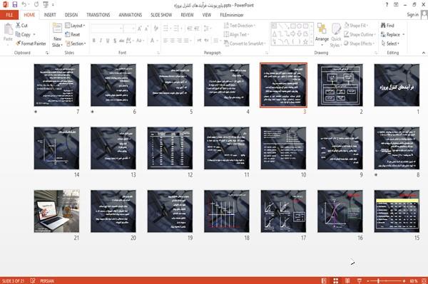Image resolution: width=428 pixels, height=284 pixels.
Task: Expand the Section dropdown
Action: click(76, 43)
